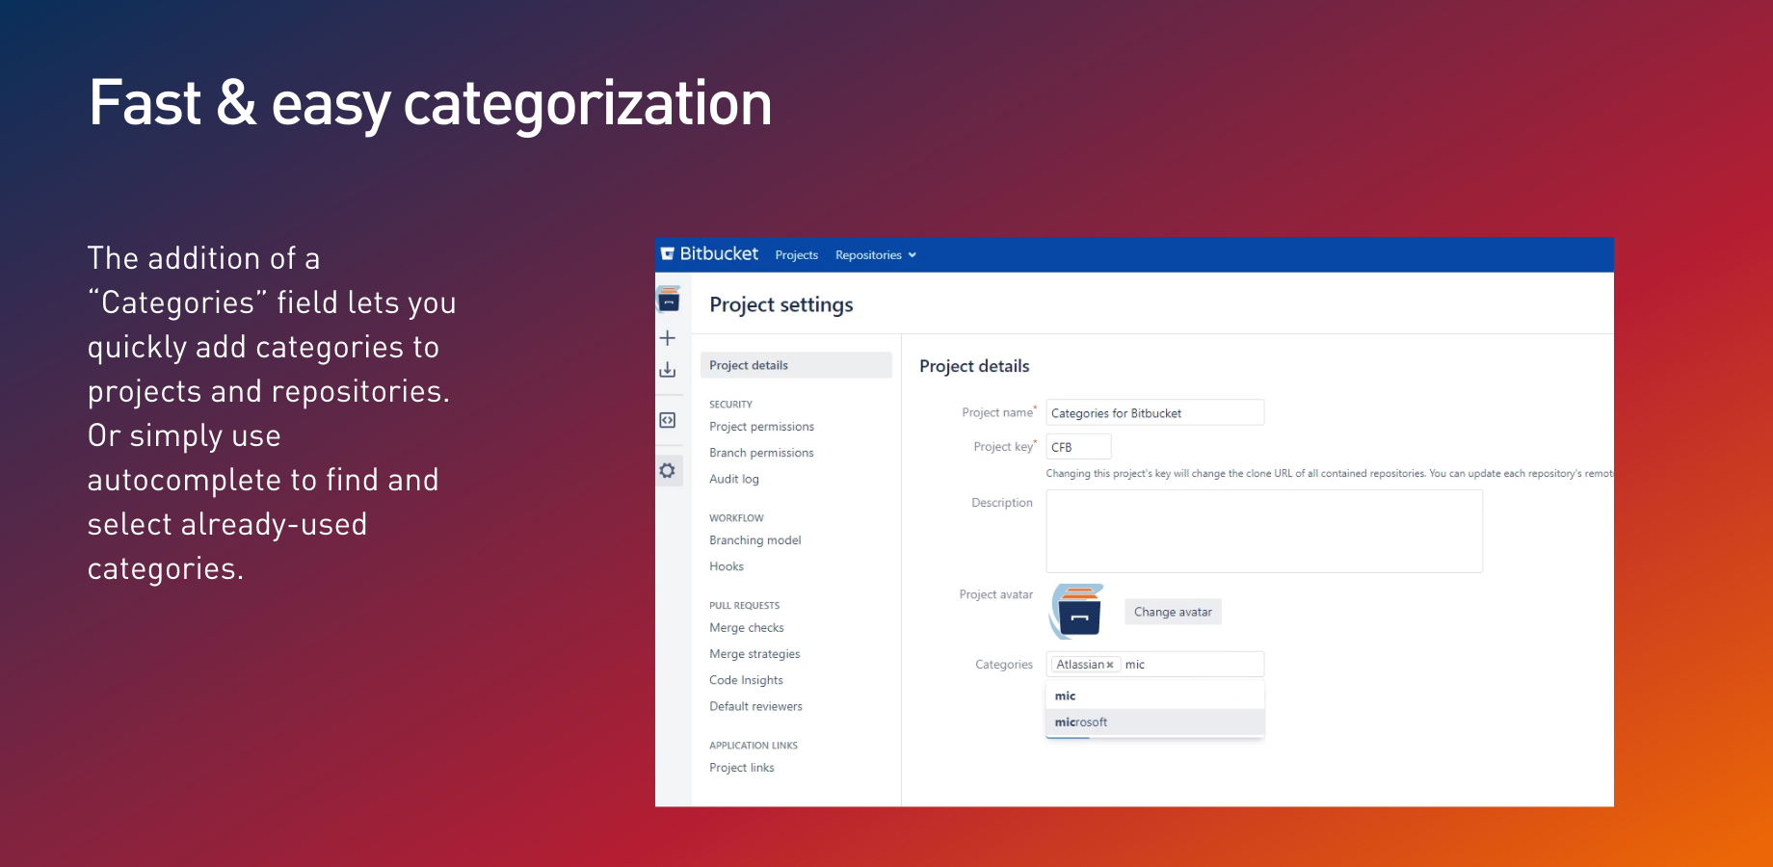
Task: Open Default reviewers settings
Action: coord(755,706)
